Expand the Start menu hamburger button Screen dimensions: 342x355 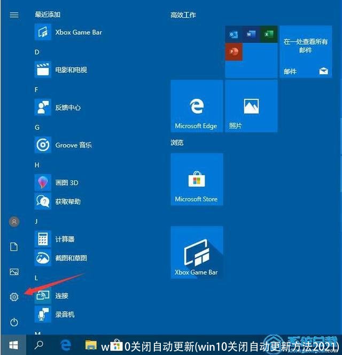(14, 15)
